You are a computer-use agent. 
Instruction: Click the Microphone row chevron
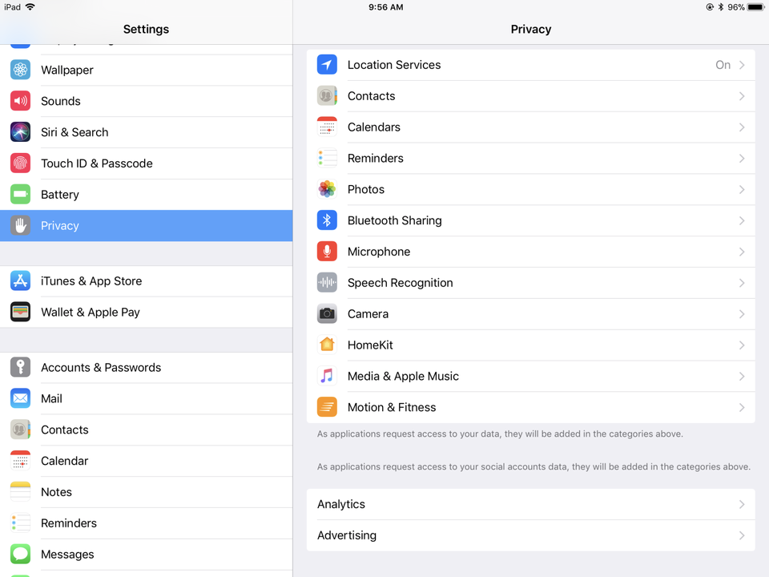(742, 252)
